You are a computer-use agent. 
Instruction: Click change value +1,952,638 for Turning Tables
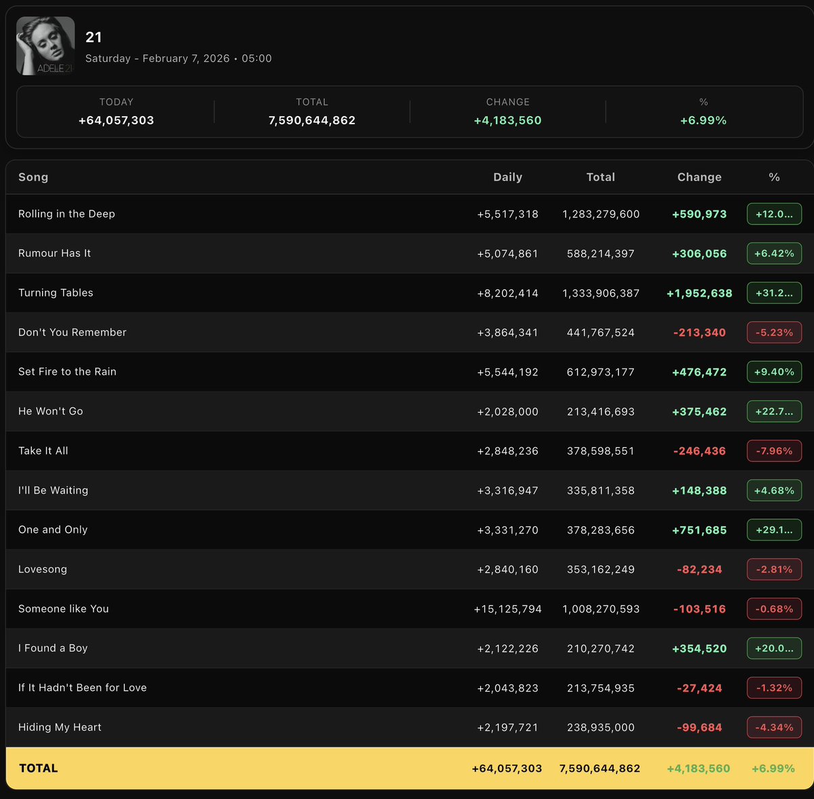[x=699, y=293]
